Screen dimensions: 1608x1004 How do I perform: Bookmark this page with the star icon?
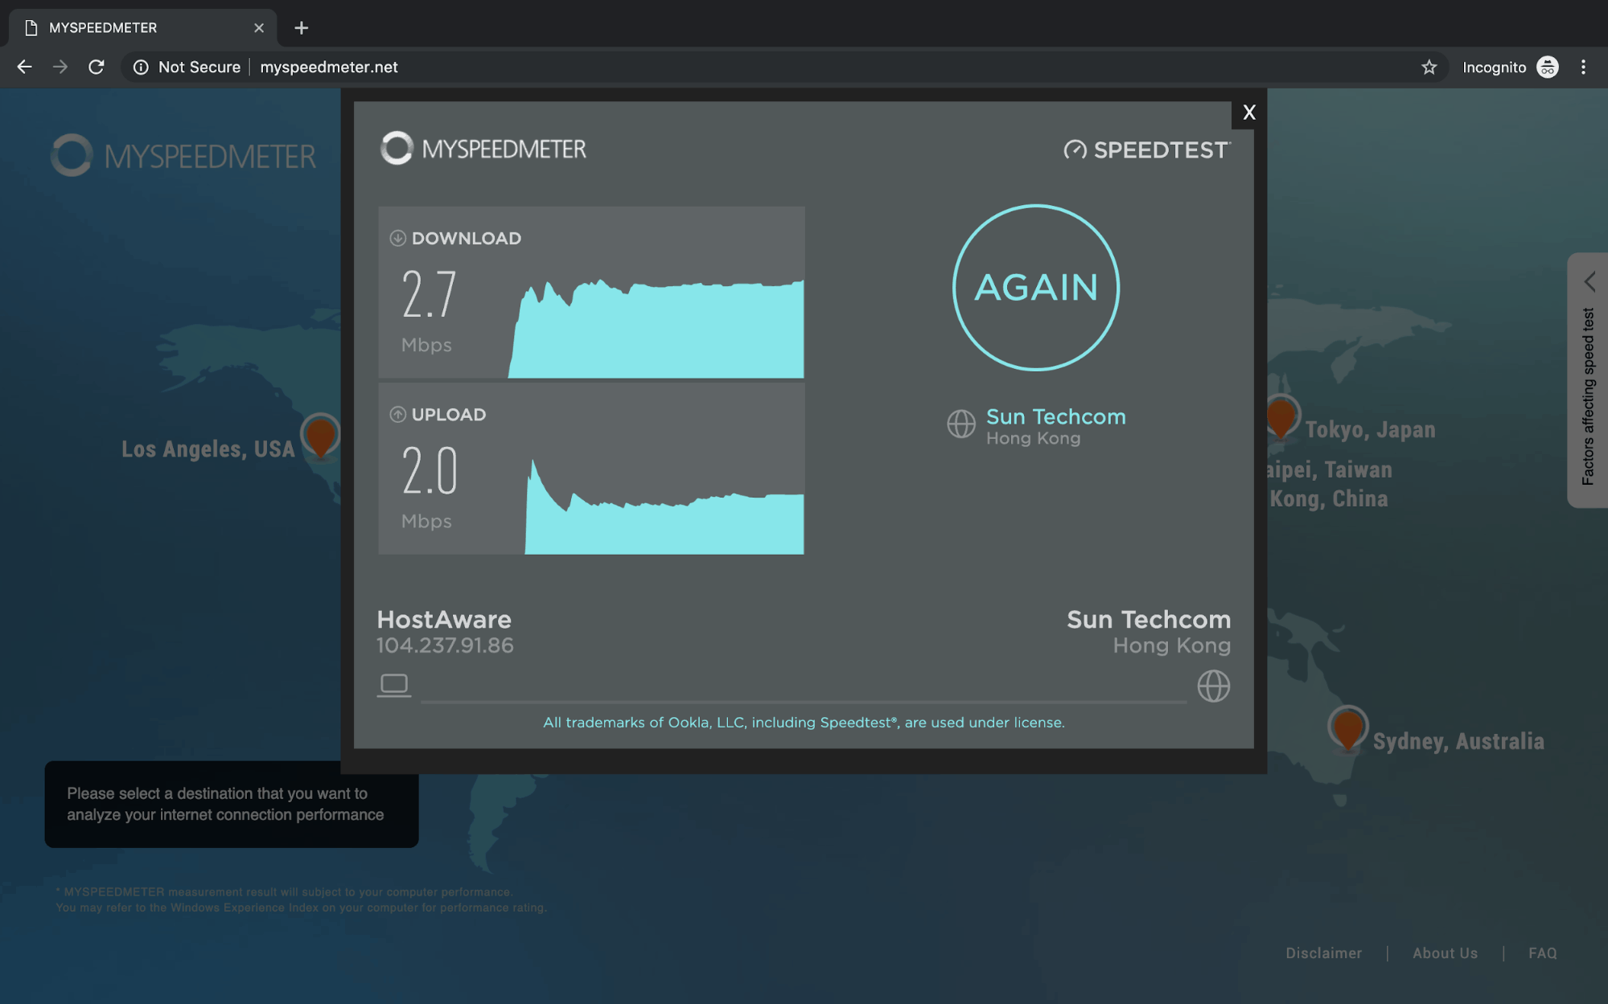pyautogui.click(x=1429, y=67)
